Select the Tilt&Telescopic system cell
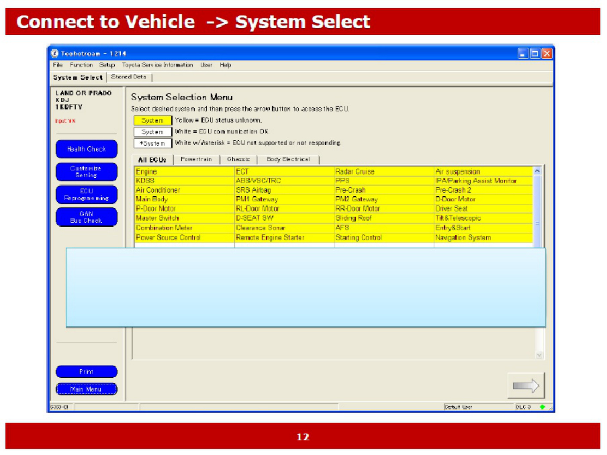607x455 pixels. [484, 218]
